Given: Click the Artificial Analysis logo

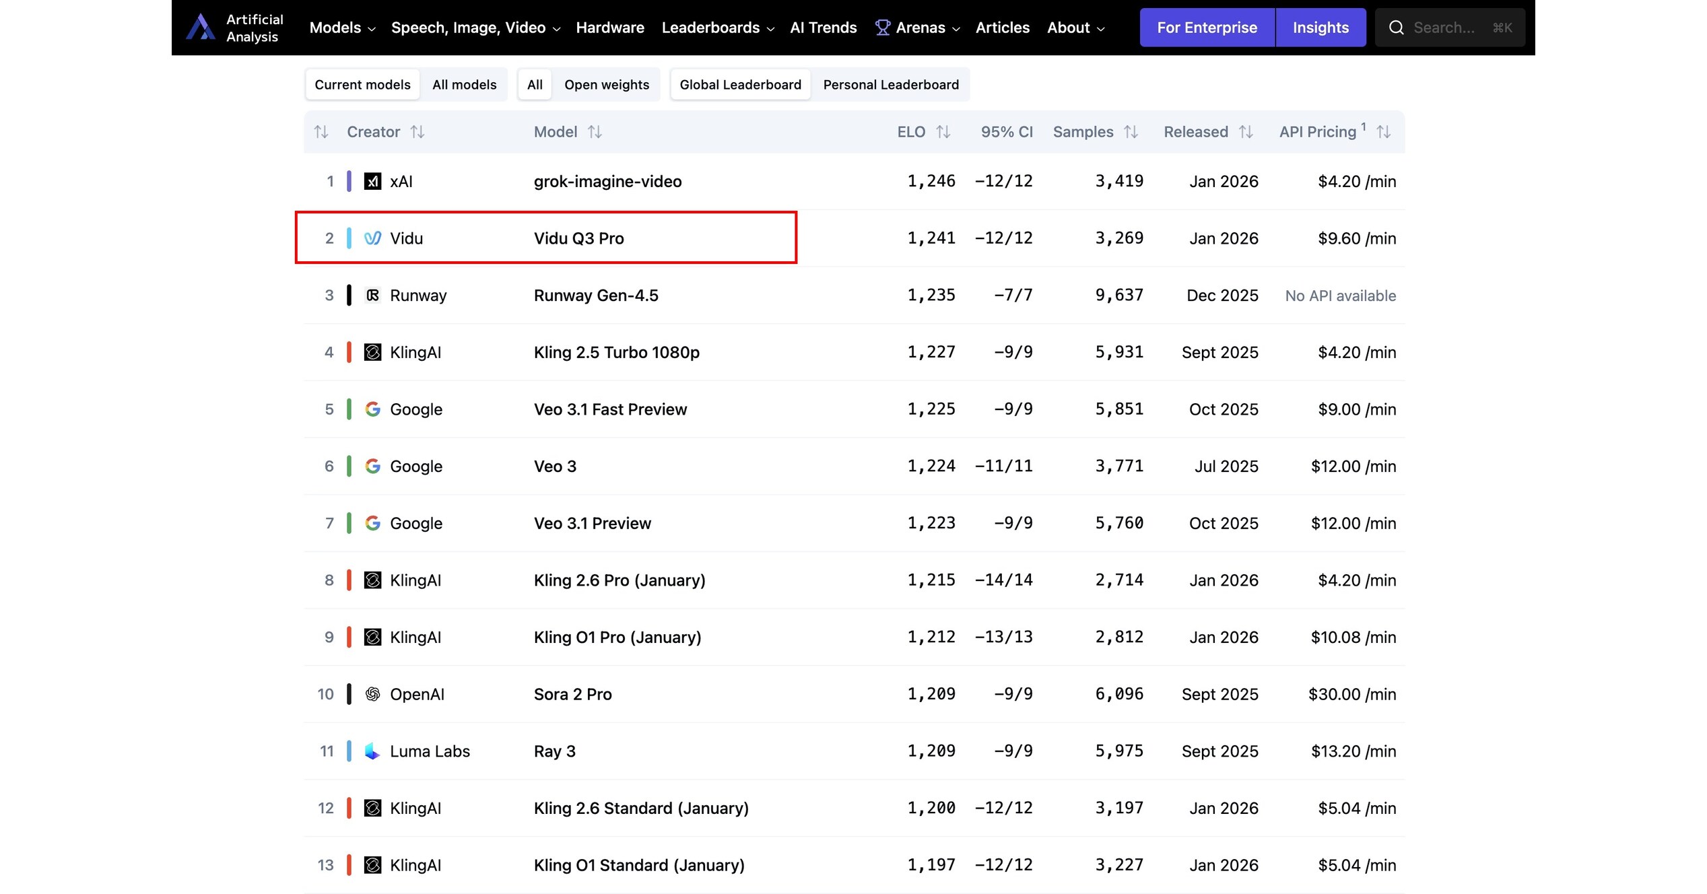Looking at the screenshot, I should pos(201,27).
